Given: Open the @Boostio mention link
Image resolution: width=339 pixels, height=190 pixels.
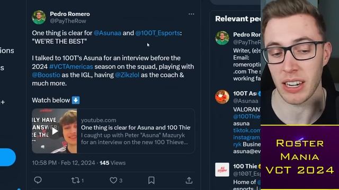Looking at the screenshot, I should tap(46, 75).
